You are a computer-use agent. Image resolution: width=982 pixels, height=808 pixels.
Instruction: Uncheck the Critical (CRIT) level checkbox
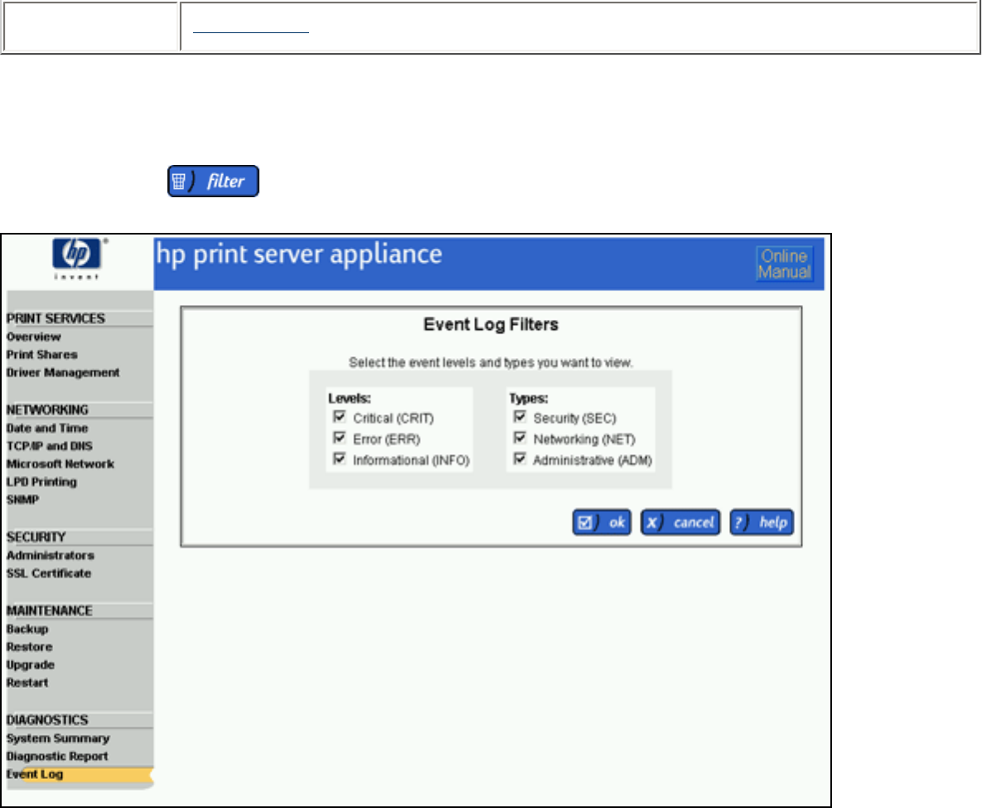click(340, 417)
